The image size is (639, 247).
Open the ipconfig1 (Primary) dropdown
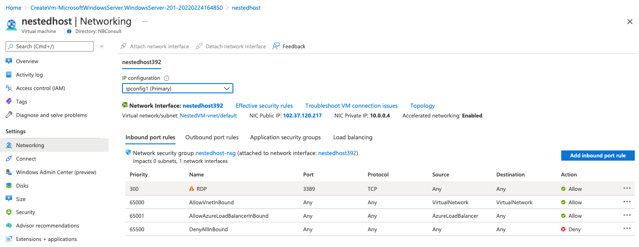[177, 88]
